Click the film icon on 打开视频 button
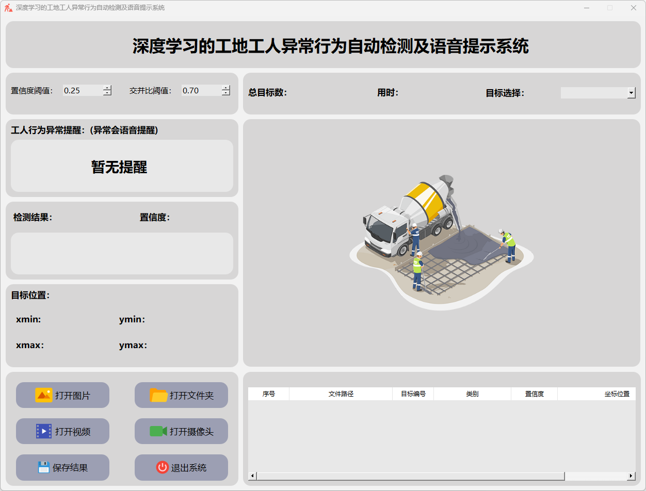Image resolution: width=646 pixels, height=491 pixels. click(x=44, y=431)
